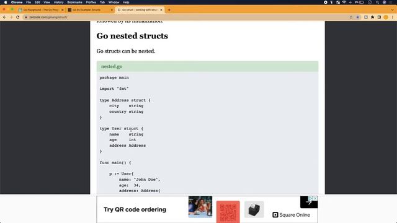Click the people photo in the ad
This screenshot has height=223, width=397.
(200, 207)
